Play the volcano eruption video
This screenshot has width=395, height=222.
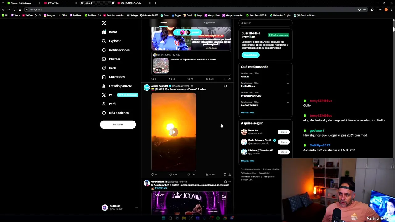(x=173, y=132)
